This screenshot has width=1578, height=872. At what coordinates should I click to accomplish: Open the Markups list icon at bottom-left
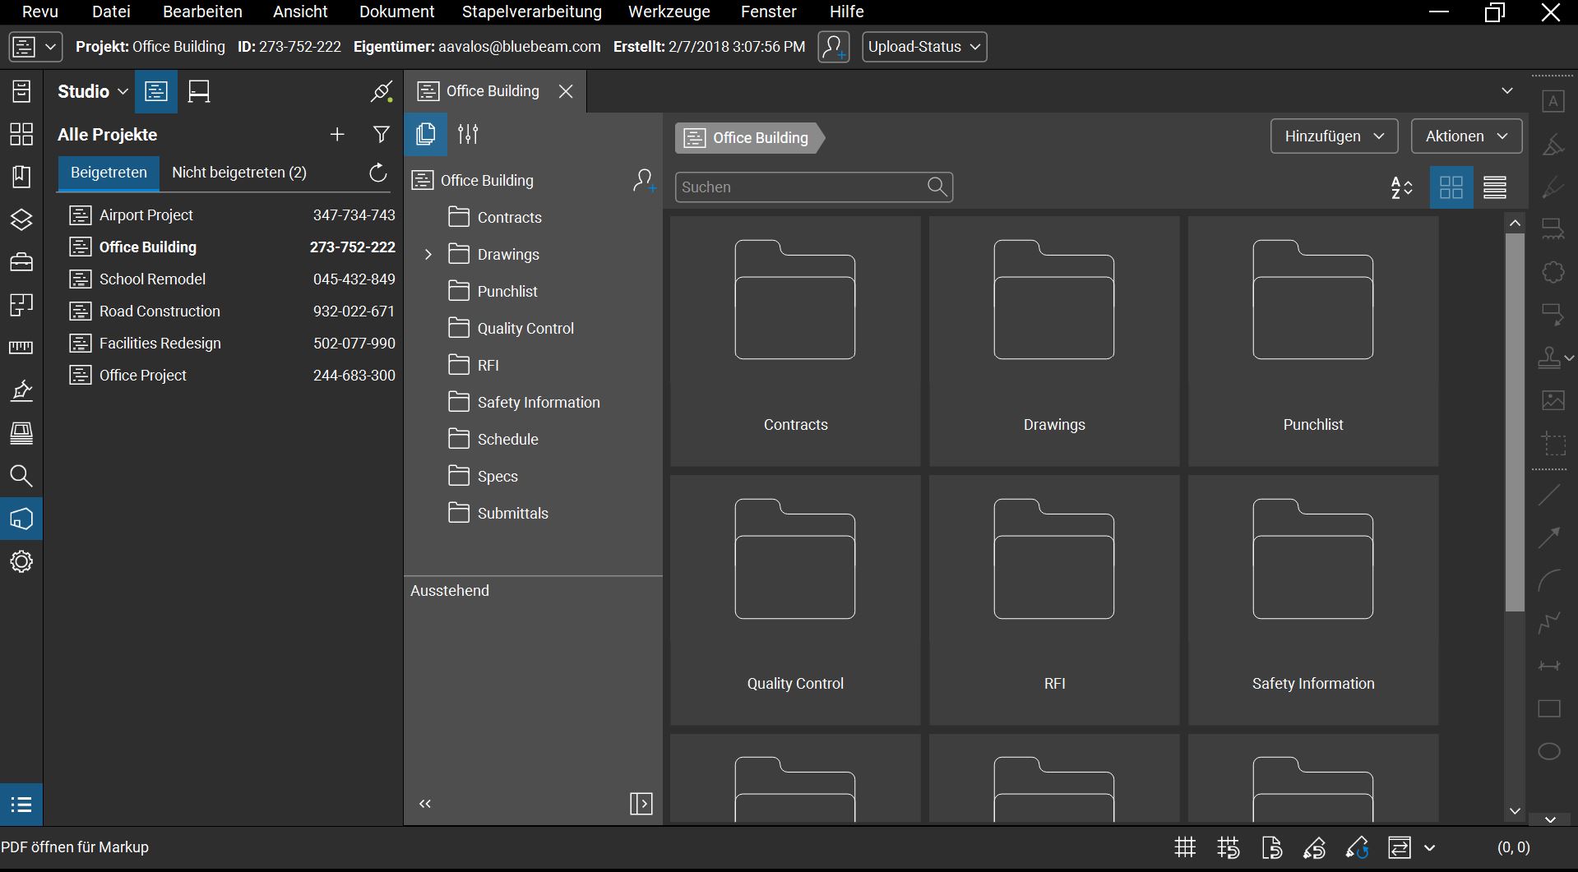[x=21, y=804]
